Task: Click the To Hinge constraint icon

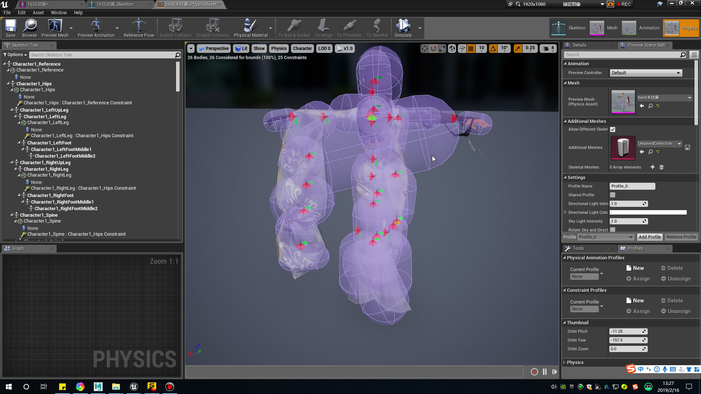Action: pyautogui.click(x=323, y=28)
